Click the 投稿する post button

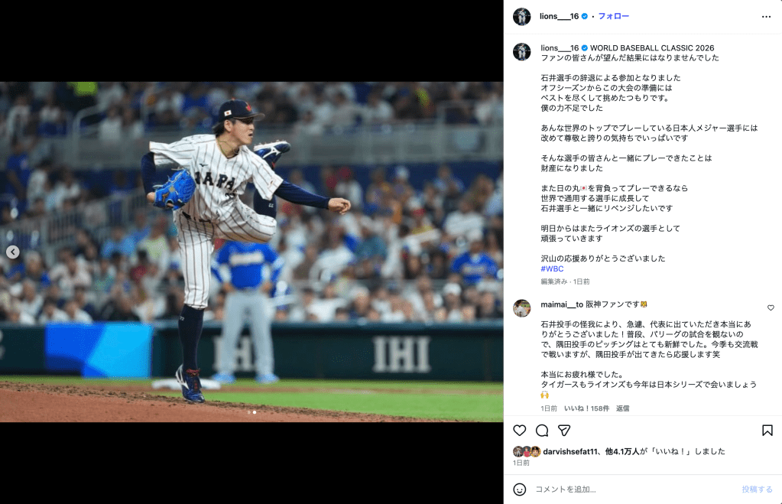(x=757, y=489)
